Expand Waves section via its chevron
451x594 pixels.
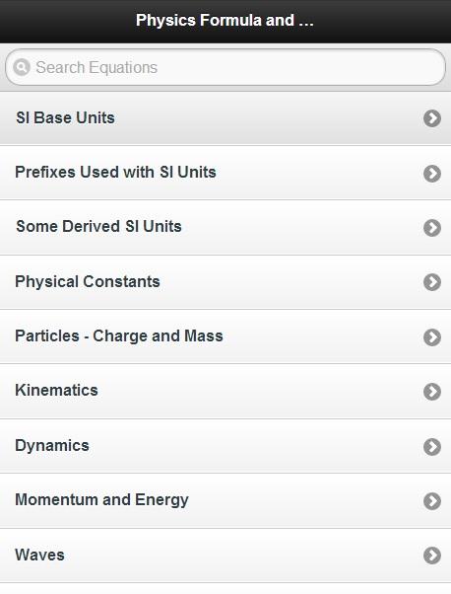point(432,556)
